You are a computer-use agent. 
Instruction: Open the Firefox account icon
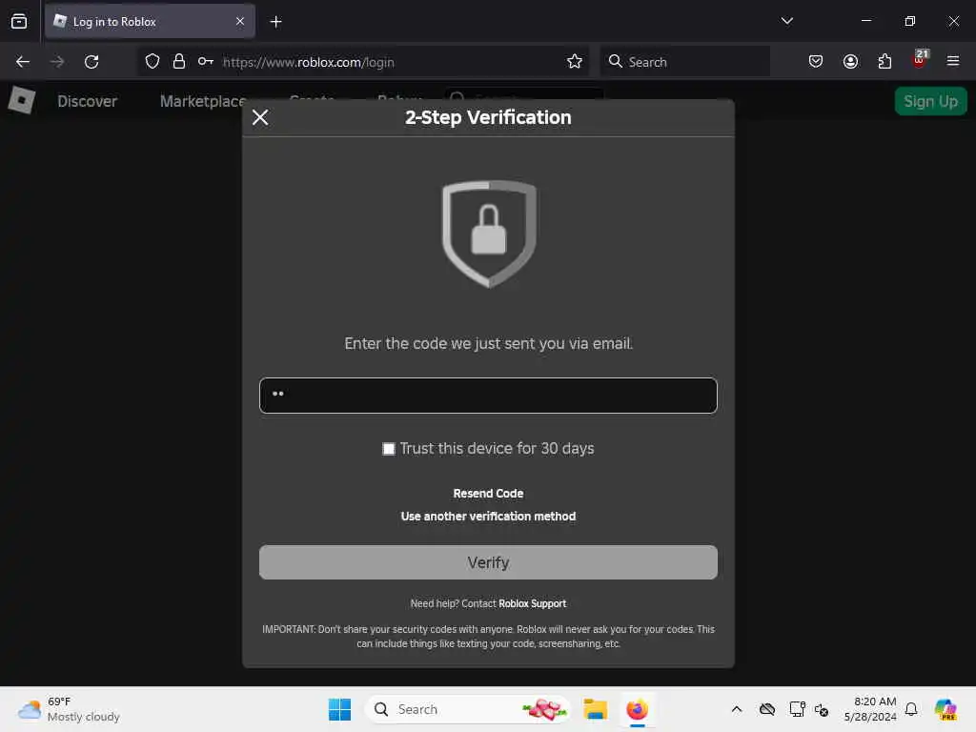(850, 62)
